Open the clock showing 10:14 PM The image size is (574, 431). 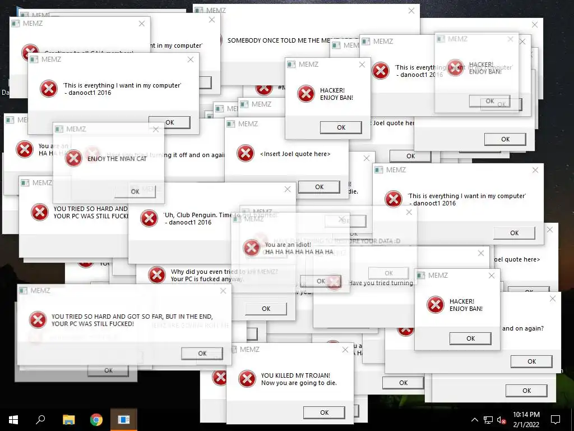click(x=526, y=420)
